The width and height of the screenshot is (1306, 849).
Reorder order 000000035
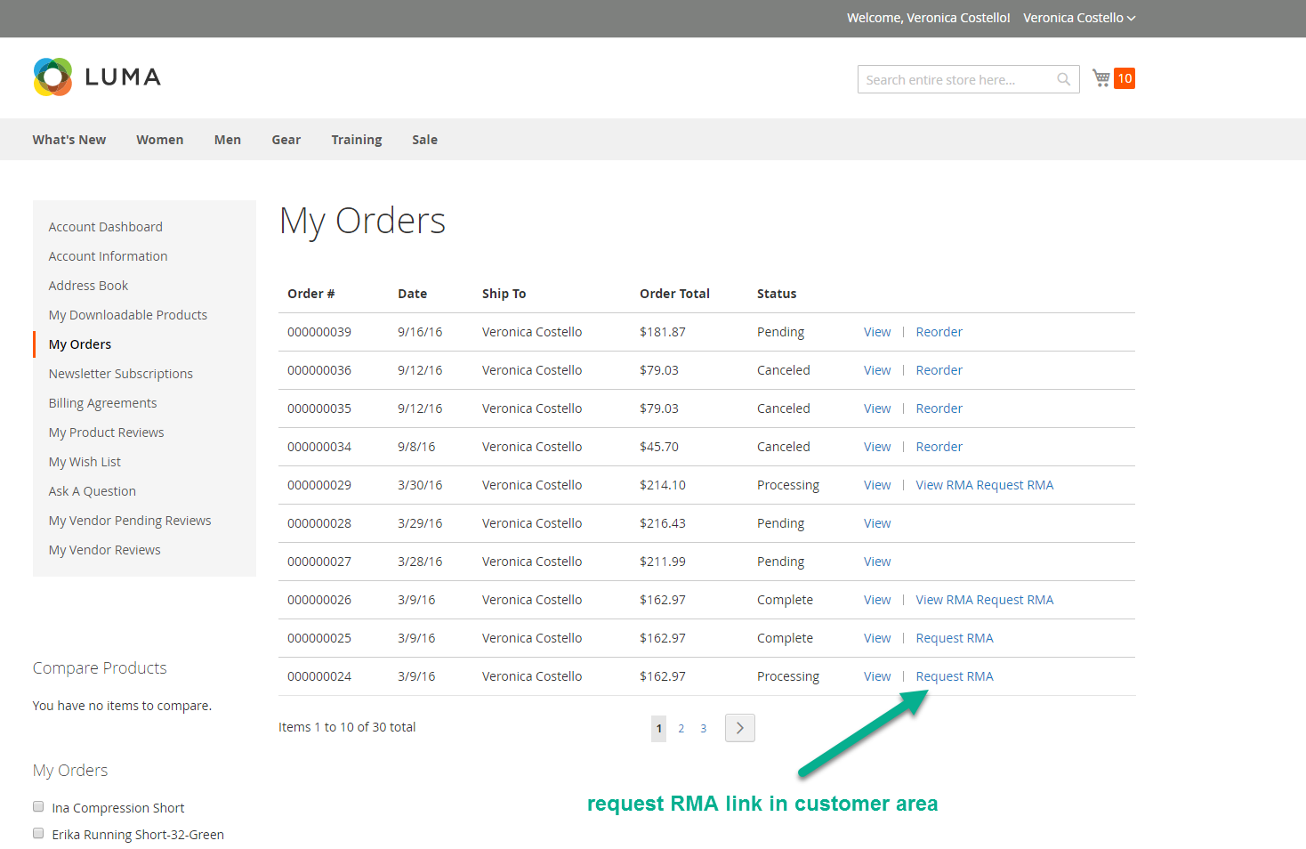tap(939, 408)
